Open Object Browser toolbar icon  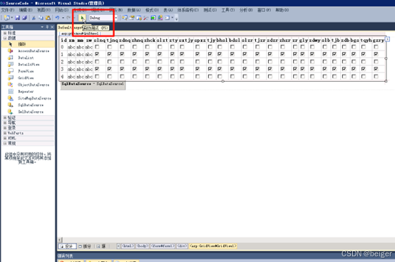pyautogui.click(x=139, y=18)
